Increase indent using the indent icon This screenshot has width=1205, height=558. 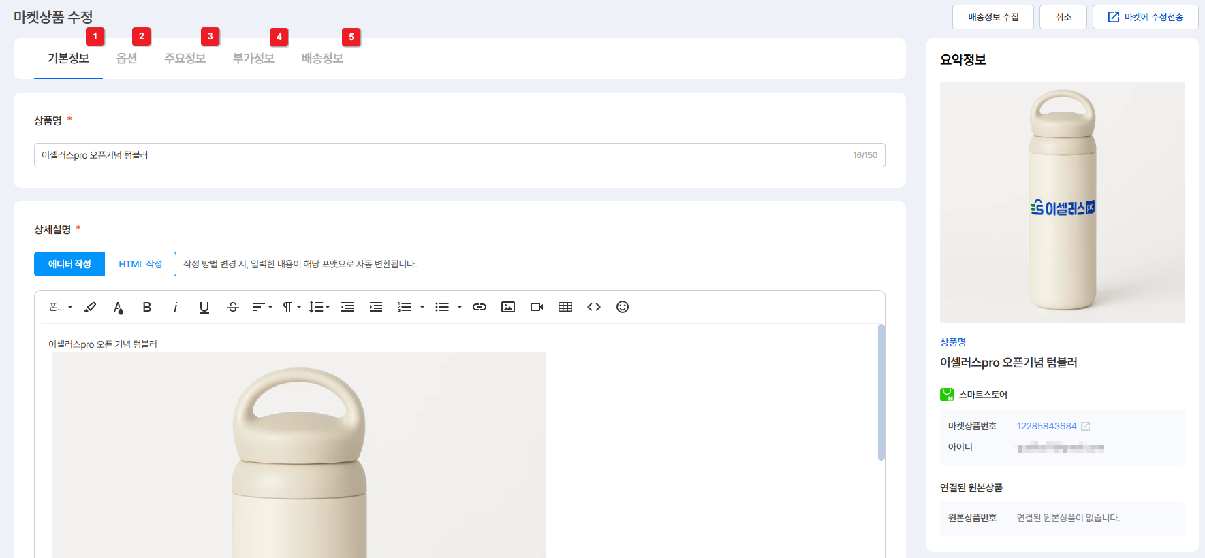click(x=376, y=307)
